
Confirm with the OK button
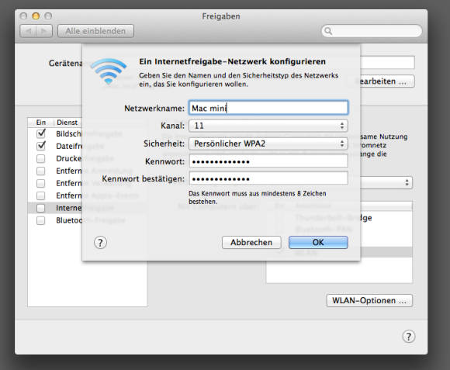click(x=318, y=243)
